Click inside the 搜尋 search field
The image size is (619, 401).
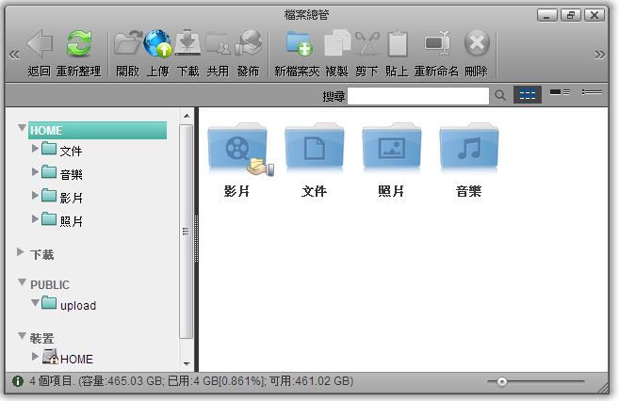tap(418, 95)
